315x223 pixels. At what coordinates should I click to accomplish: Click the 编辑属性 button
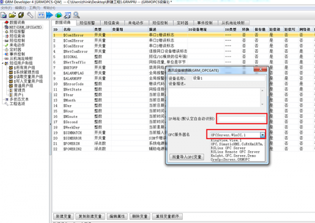pos(117,216)
